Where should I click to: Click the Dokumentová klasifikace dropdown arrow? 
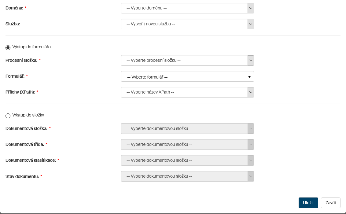(x=251, y=160)
